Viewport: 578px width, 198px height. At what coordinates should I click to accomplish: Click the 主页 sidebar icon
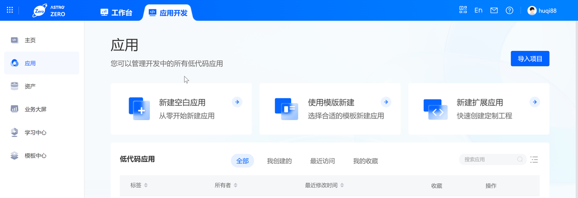[x=14, y=40]
